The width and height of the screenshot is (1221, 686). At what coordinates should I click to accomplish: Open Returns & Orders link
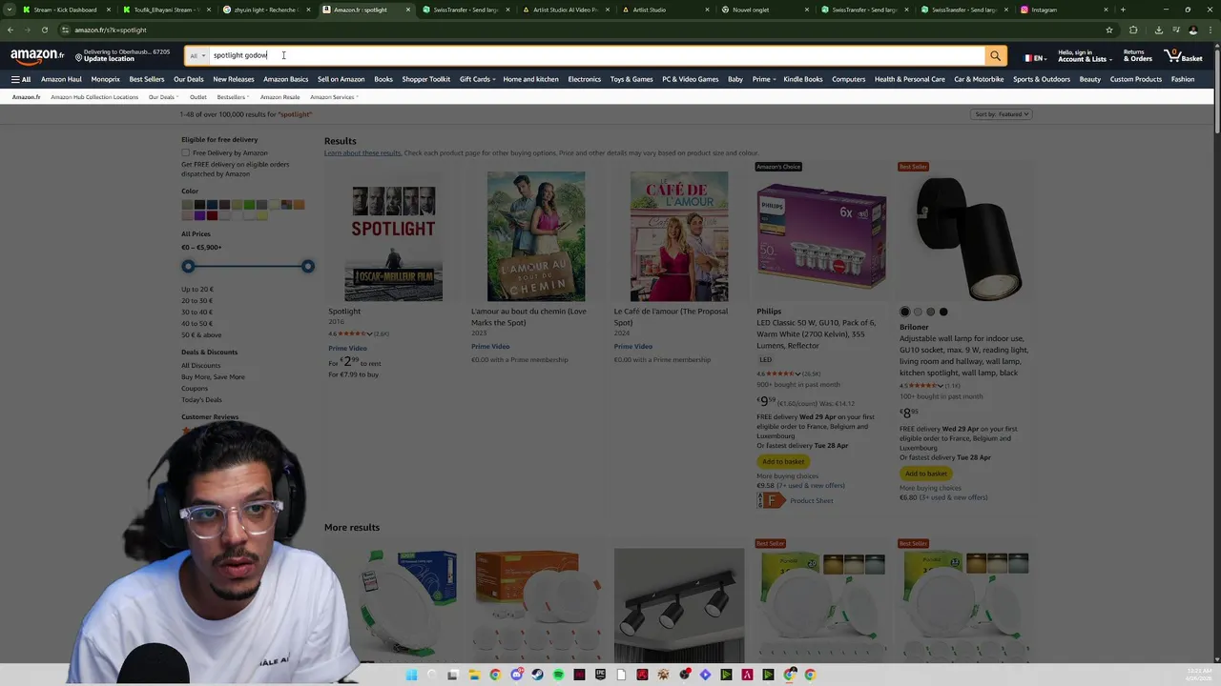point(1138,56)
